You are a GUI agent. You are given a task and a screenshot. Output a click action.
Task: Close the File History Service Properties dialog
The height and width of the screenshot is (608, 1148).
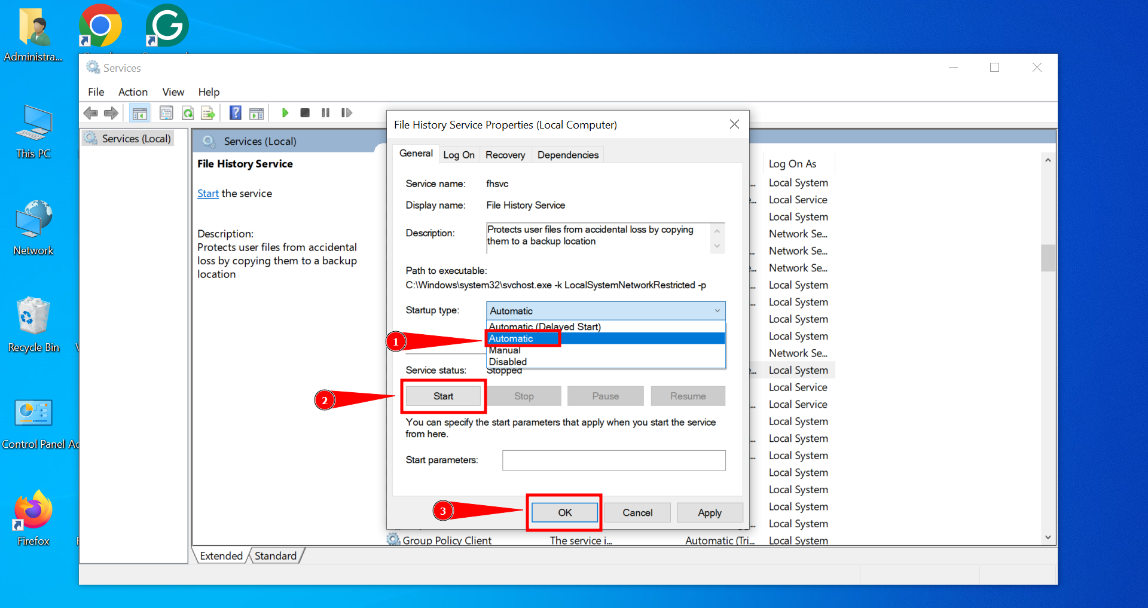click(x=734, y=124)
